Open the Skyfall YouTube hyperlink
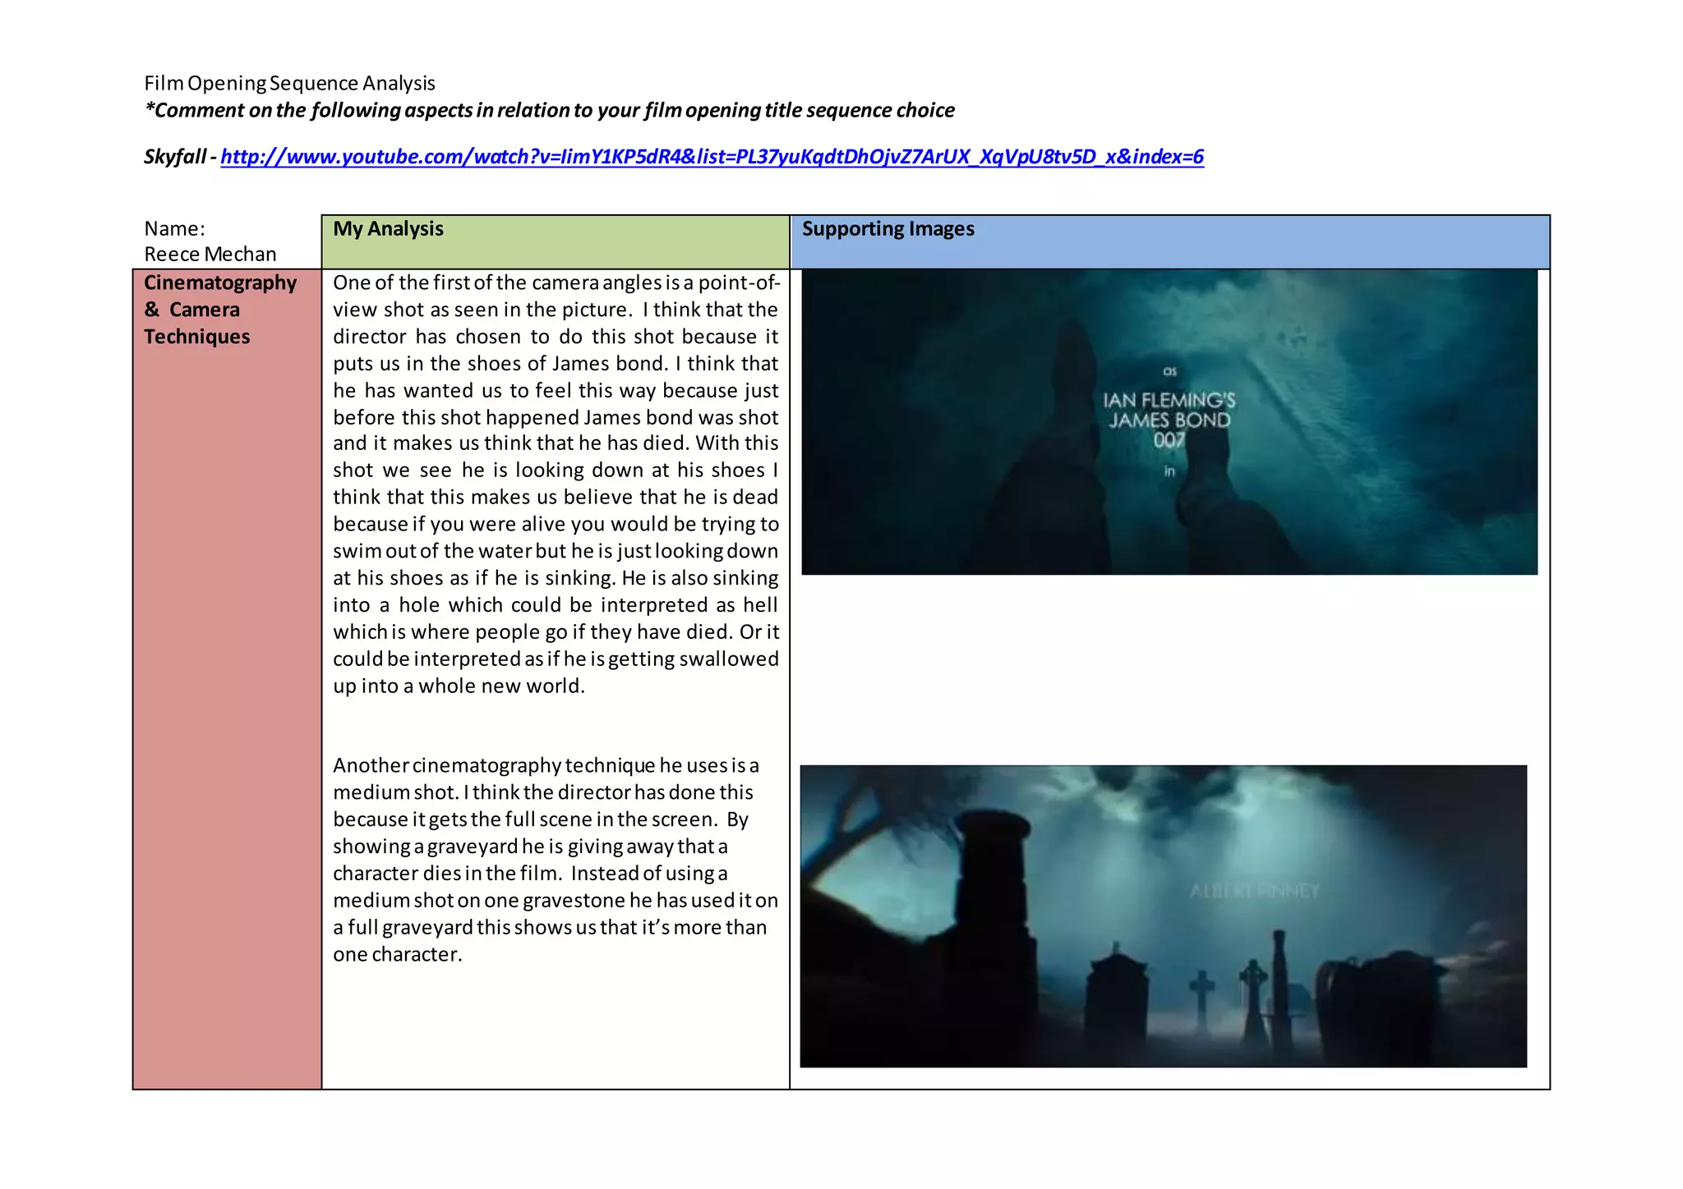The width and height of the screenshot is (1683, 1189). tap(712, 157)
